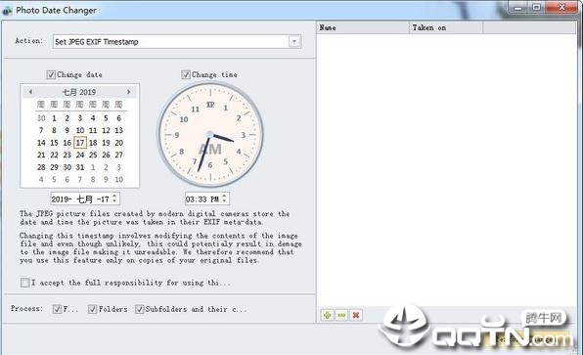This screenshot has width=583, height=355.
Task: Click the green add files icon
Action: 327,315
